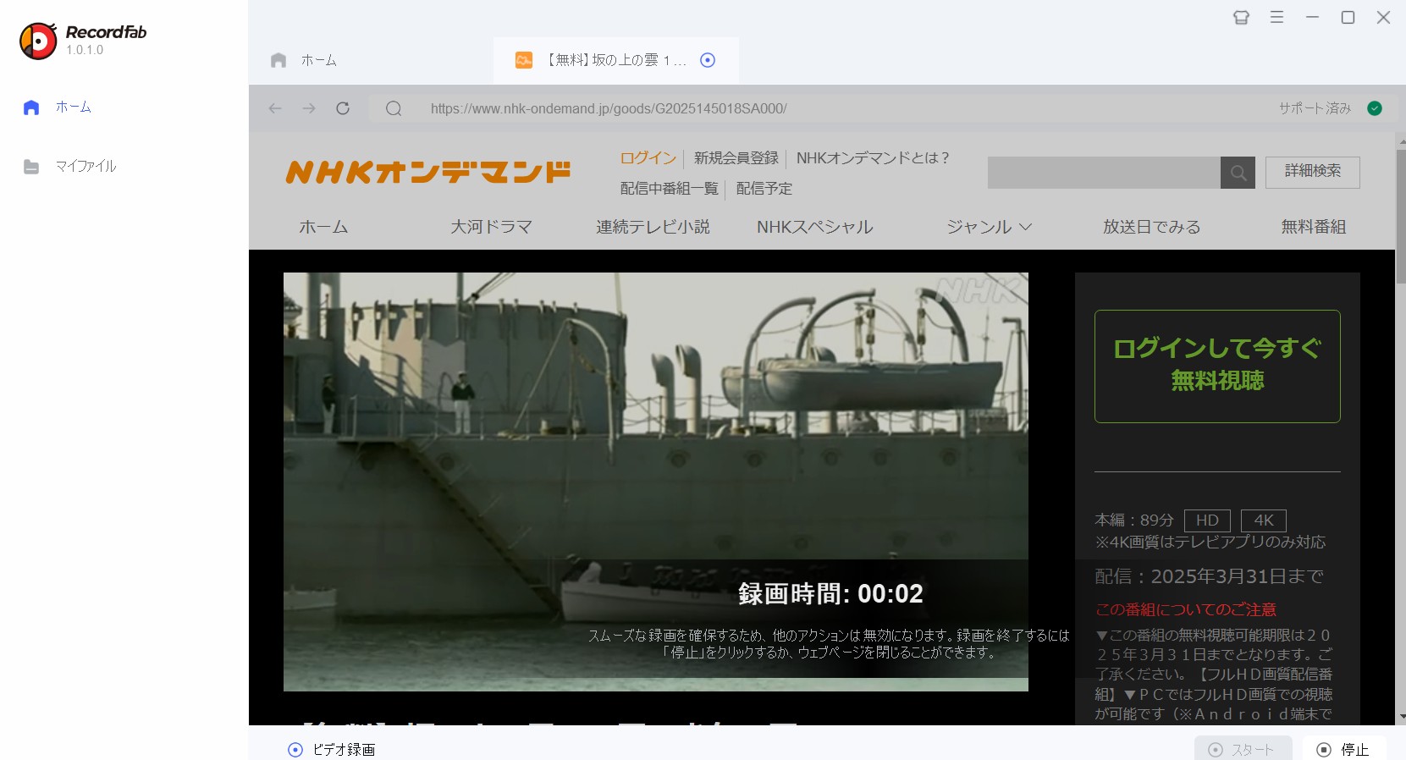The image size is (1406, 760).
Task: Open マイファイル in the sidebar
Action: (x=69, y=167)
